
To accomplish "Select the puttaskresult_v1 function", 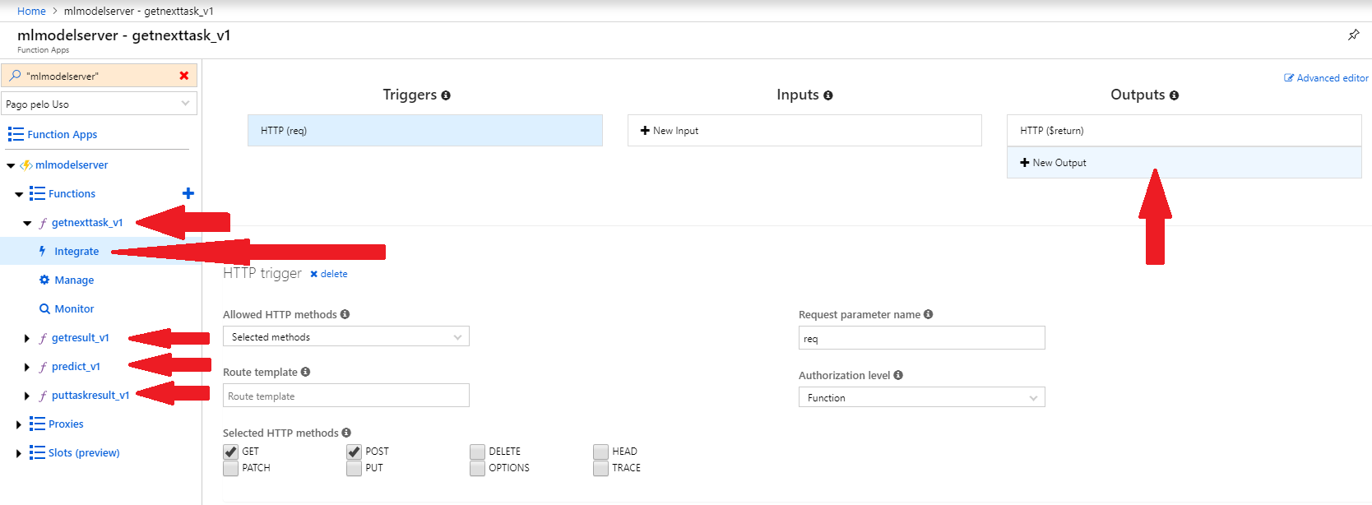I will (x=90, y=395).
